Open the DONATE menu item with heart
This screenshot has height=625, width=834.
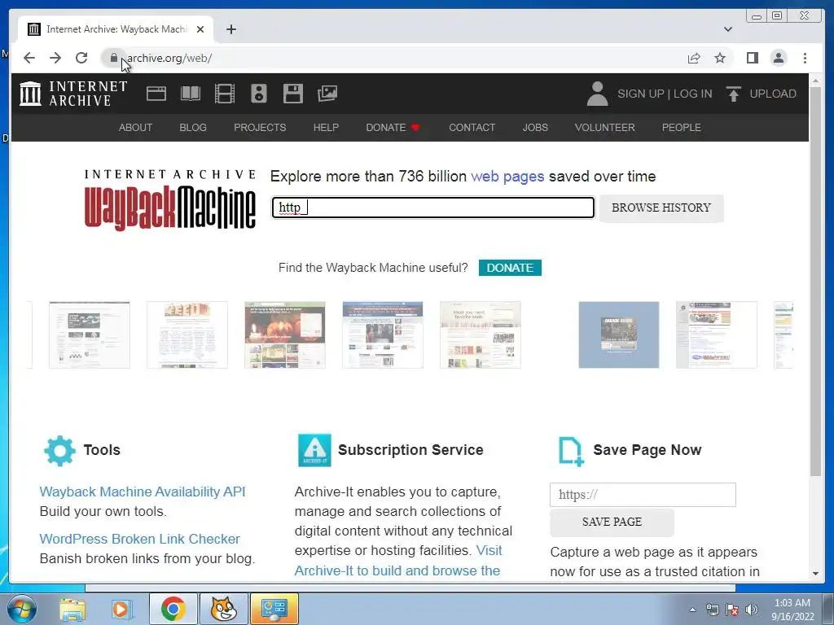pyautogui.click(x=393, y=128)
